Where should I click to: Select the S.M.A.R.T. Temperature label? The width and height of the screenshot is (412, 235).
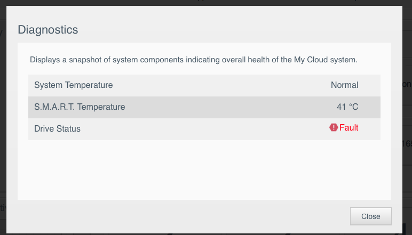pyautogui.click(x=80, y=107)
